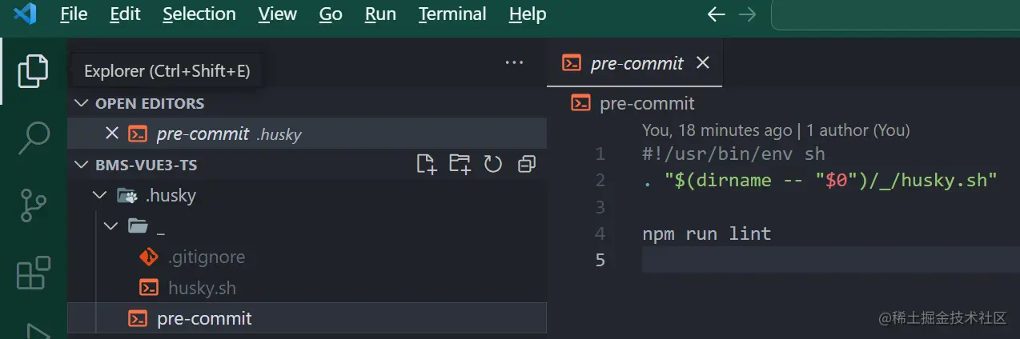Image resolution: width=1020 pixels, height=339 pixels.
Task: Open the Explorer view in activity bar
Action: click(33, 71)
